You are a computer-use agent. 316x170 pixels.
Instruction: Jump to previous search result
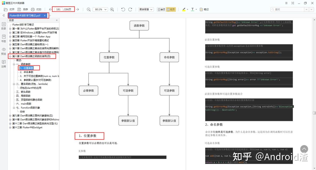coord(307,9)
